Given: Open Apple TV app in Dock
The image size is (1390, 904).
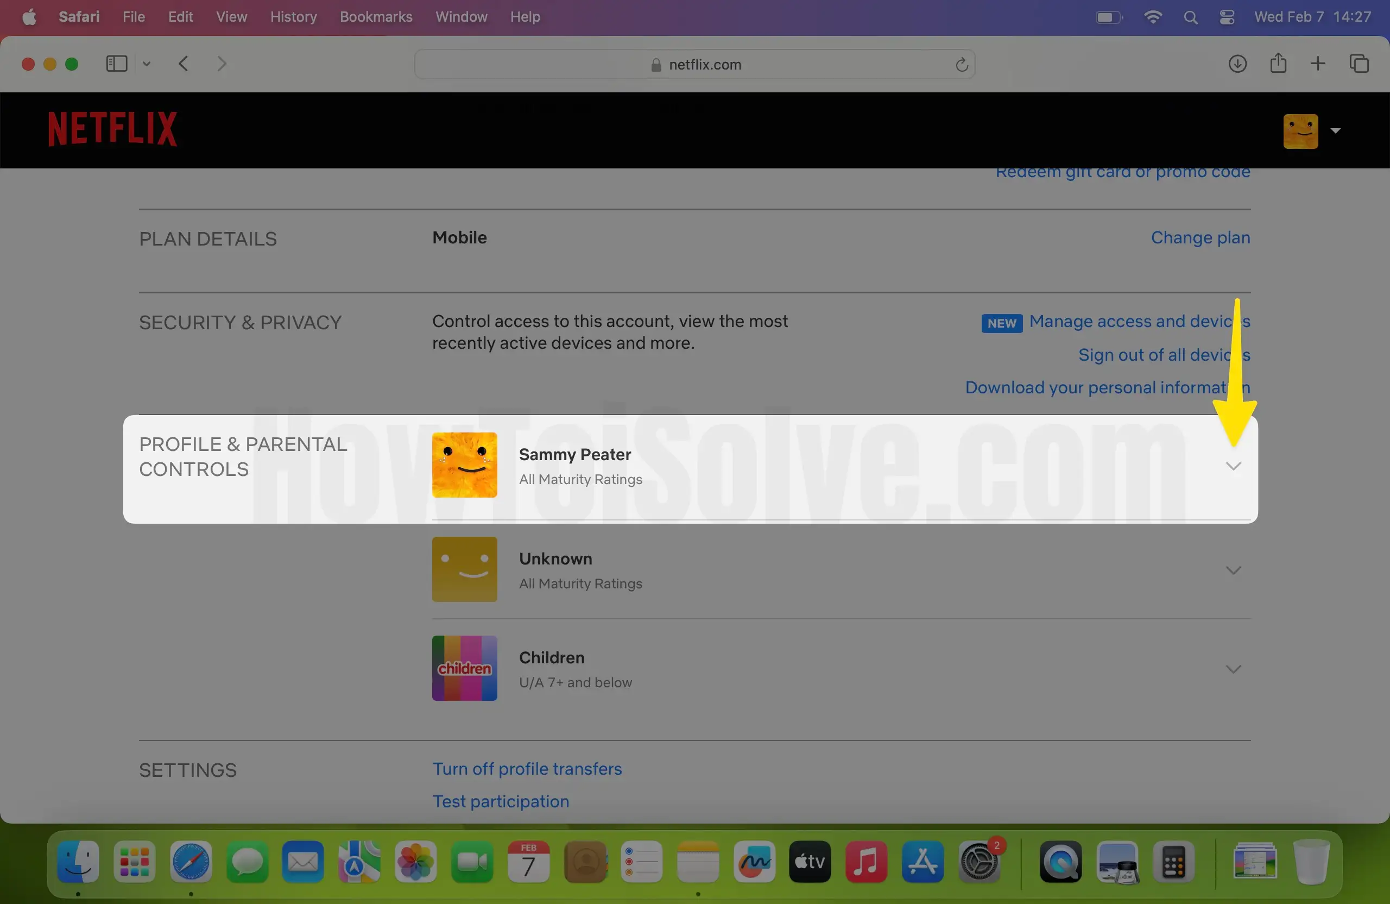Looking at the screenshot, I should point(810,861).
